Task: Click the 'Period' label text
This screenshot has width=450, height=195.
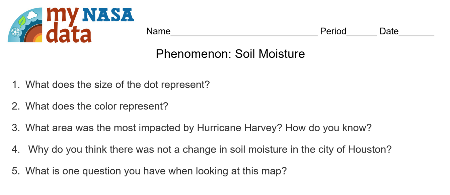Action: [333, 31]
